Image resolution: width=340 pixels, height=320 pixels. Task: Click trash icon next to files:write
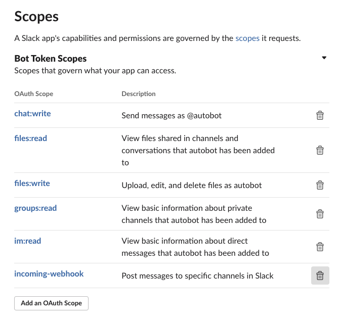point(320,185)
